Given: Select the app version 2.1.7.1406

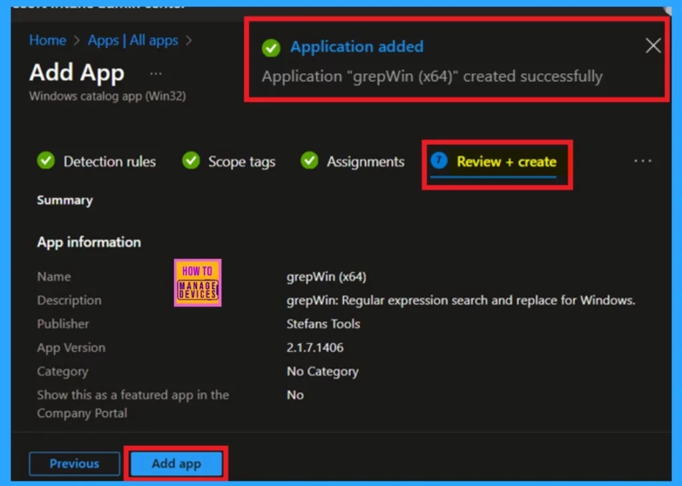Looking at the screenshot, I should pos(315,348).
